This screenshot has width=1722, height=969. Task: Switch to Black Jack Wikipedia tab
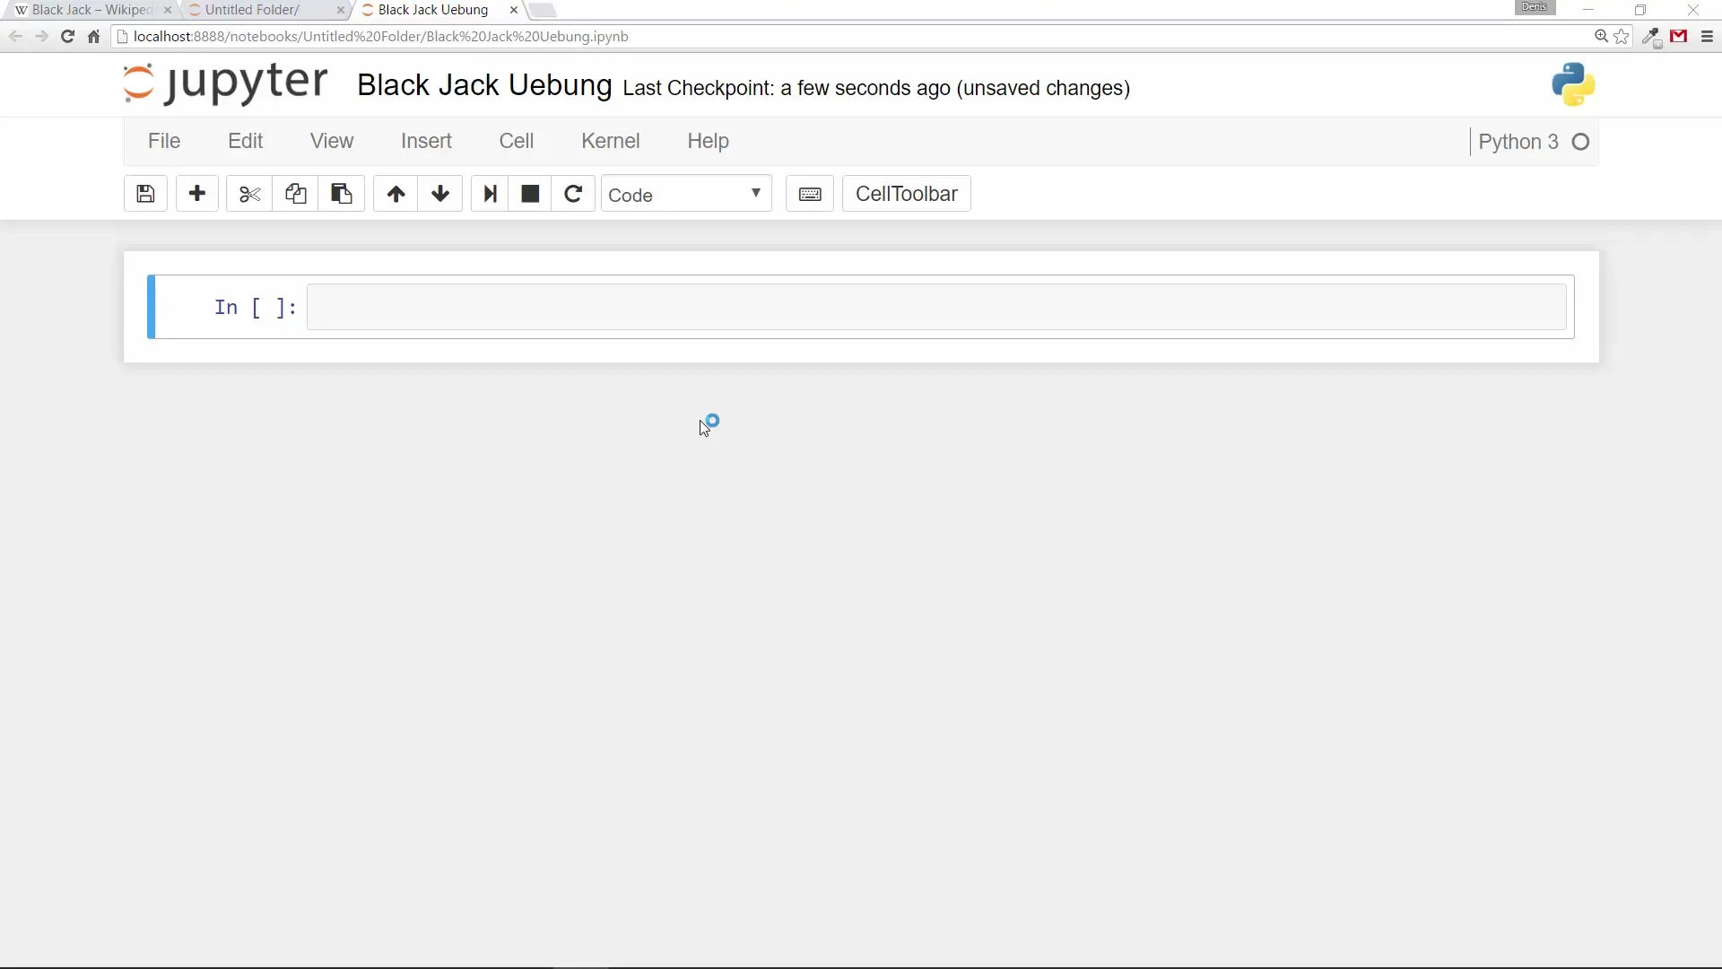point(90,10)
